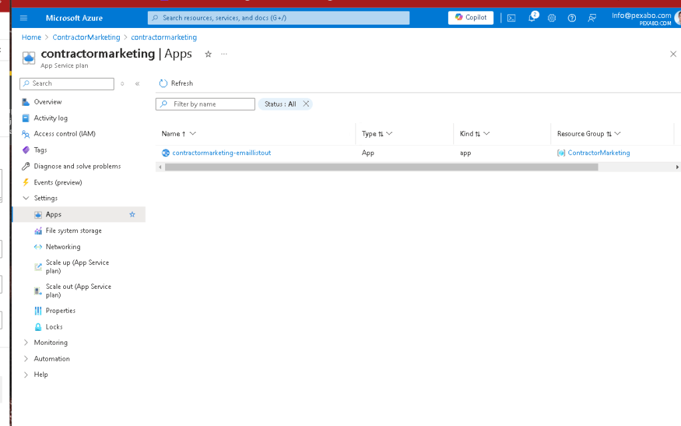View notifications bell icon
Image resolution: width=681 pixels, height=426 pixels.
coord(532,18)
